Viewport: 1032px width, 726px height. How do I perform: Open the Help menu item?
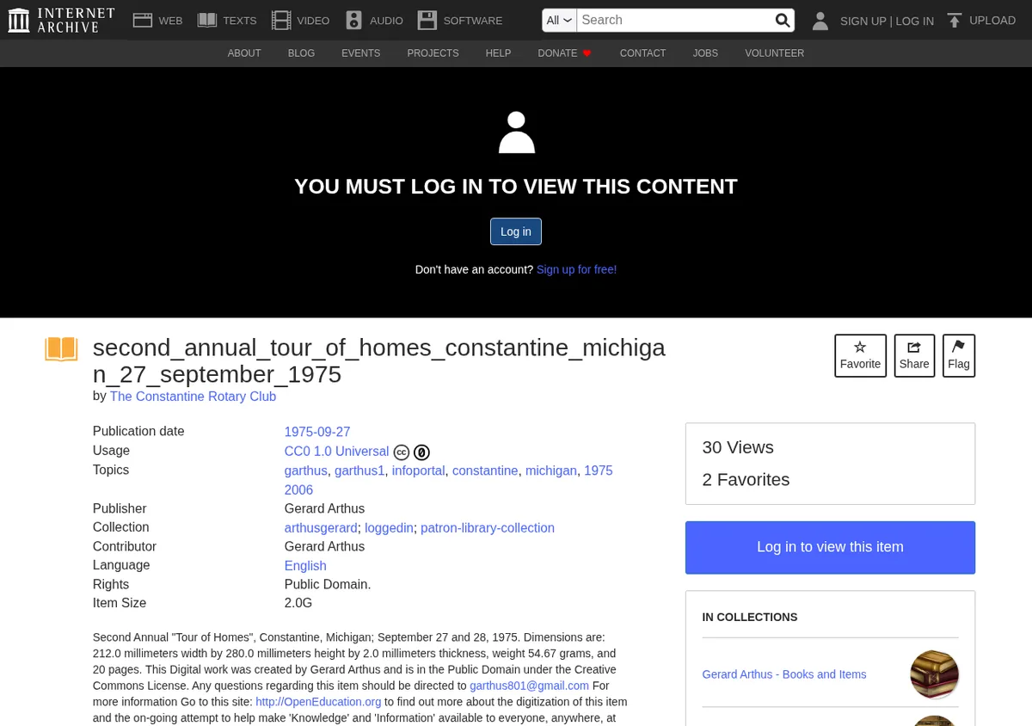[498, 53]
